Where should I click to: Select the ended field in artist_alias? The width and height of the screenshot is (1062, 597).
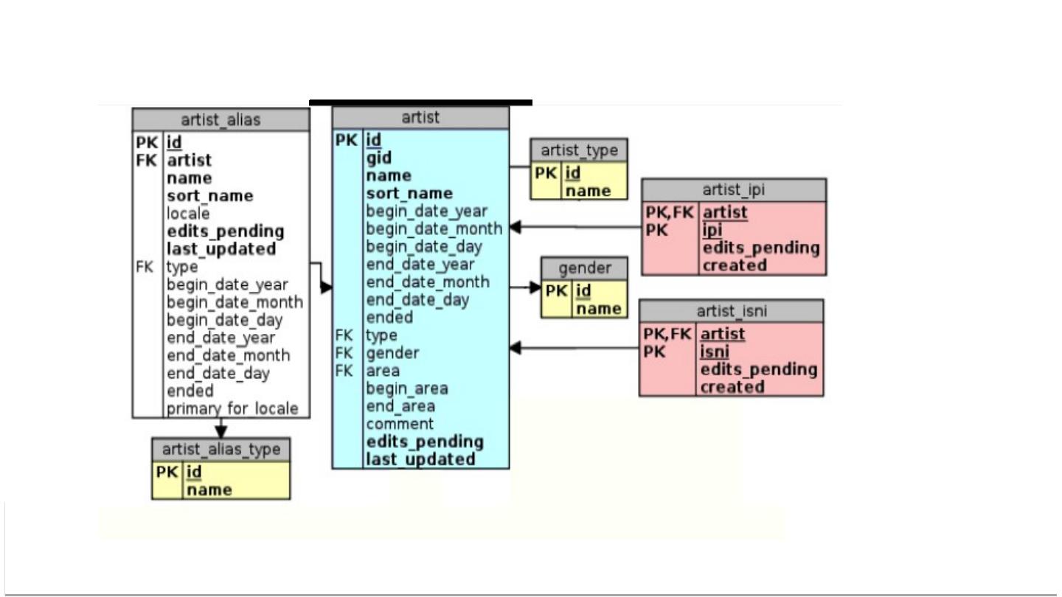click(190, 391)
